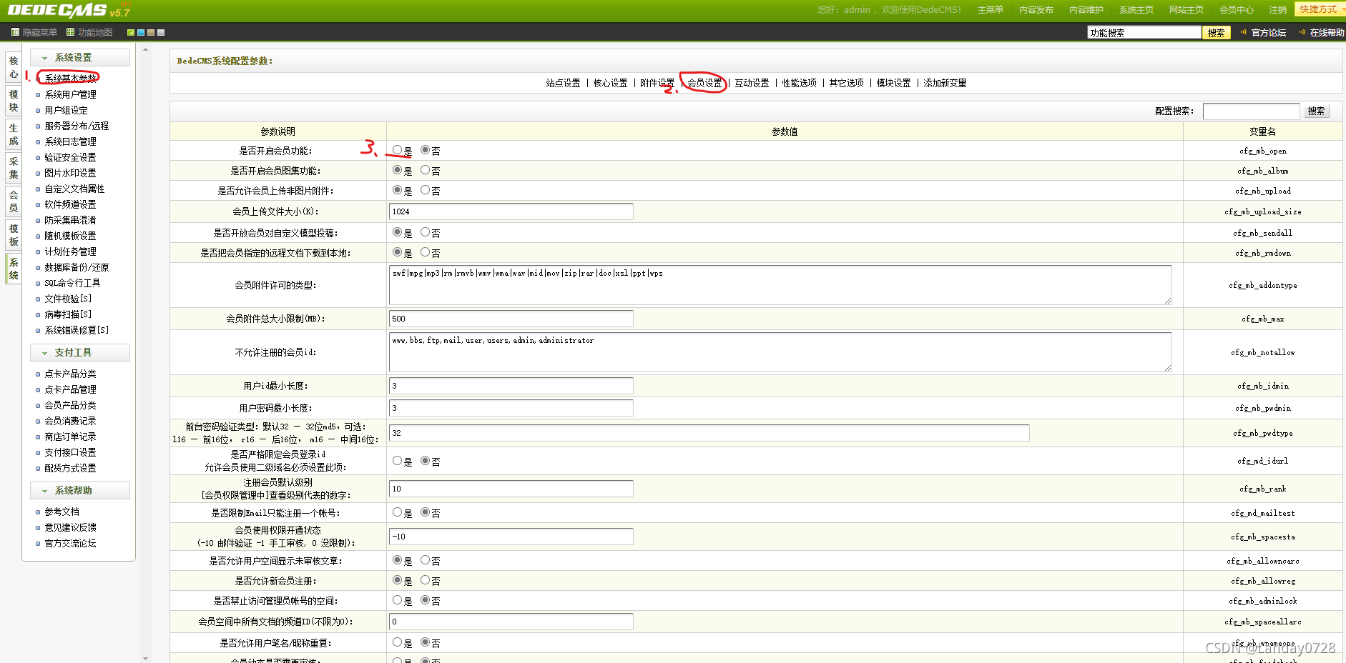
Task: Open 验证安全设置 in the sidebar
Action: [70, 157]
